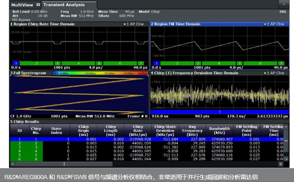This screenshot has height=182, width=294.
Task: Select the Chirp Results table title
Action: tap(25, 122)
